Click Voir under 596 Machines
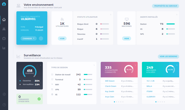185x110 pixels. point(127,38)
